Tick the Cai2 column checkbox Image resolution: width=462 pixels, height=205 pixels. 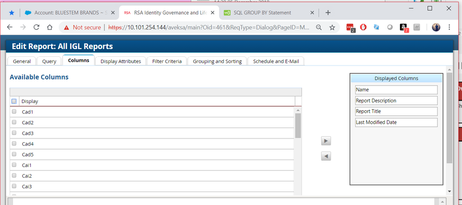[x=14, y=175]
